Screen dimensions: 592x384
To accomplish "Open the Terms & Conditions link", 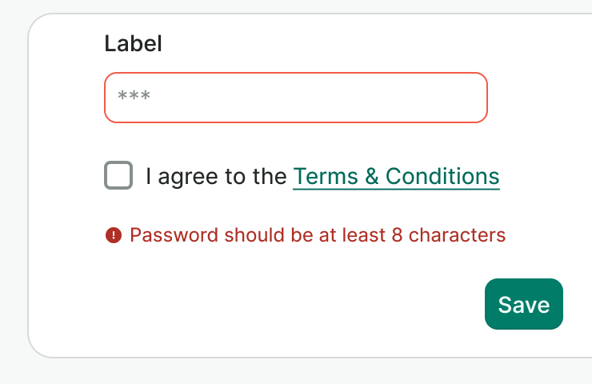I will [396, 176].
